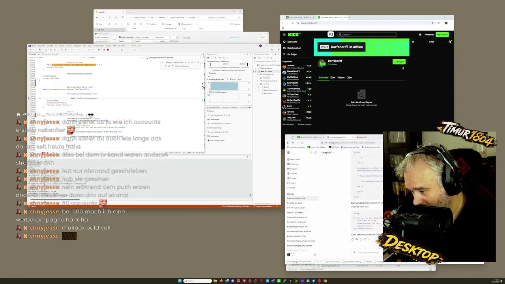This screenshot has width=505, height=284.
Task: Share the Dorfsheriff channel
Action: (x=403, y=68)
